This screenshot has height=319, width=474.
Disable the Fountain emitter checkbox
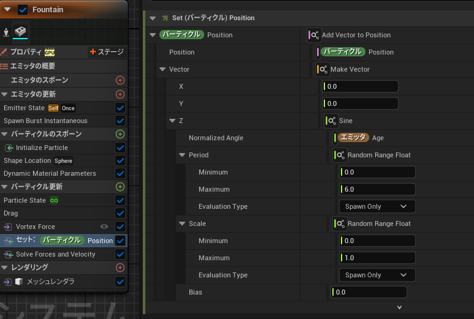coord(23,10)
